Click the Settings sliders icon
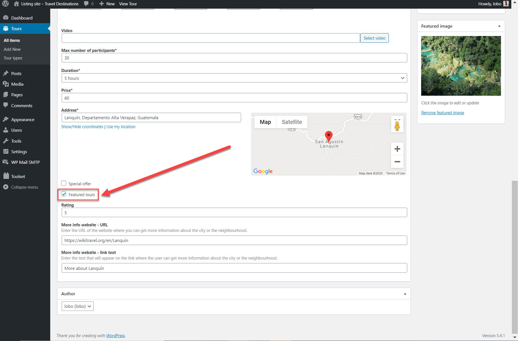Screen dimensions: 518x341 (x=6, y=152)
